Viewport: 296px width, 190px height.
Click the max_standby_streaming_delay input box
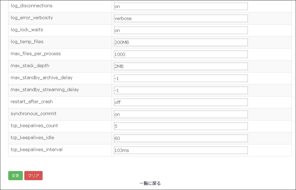181,90
